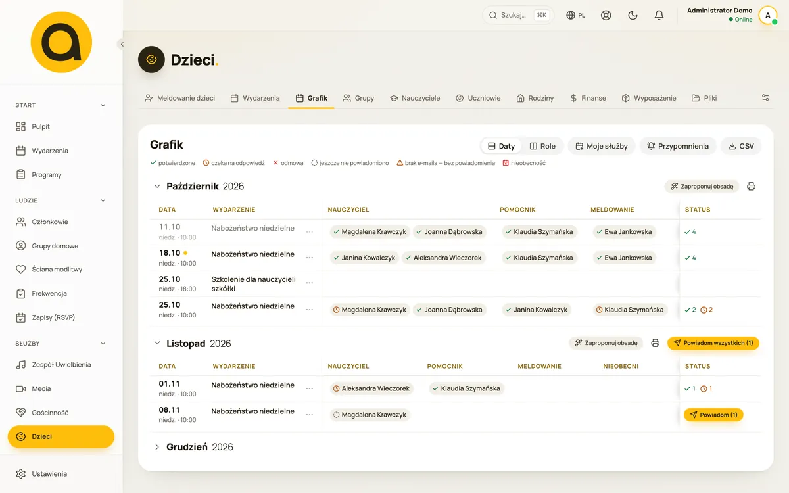789x493 pixels.
Task: Open Członkowie in the sidebar
Action: tap(61, 222)
